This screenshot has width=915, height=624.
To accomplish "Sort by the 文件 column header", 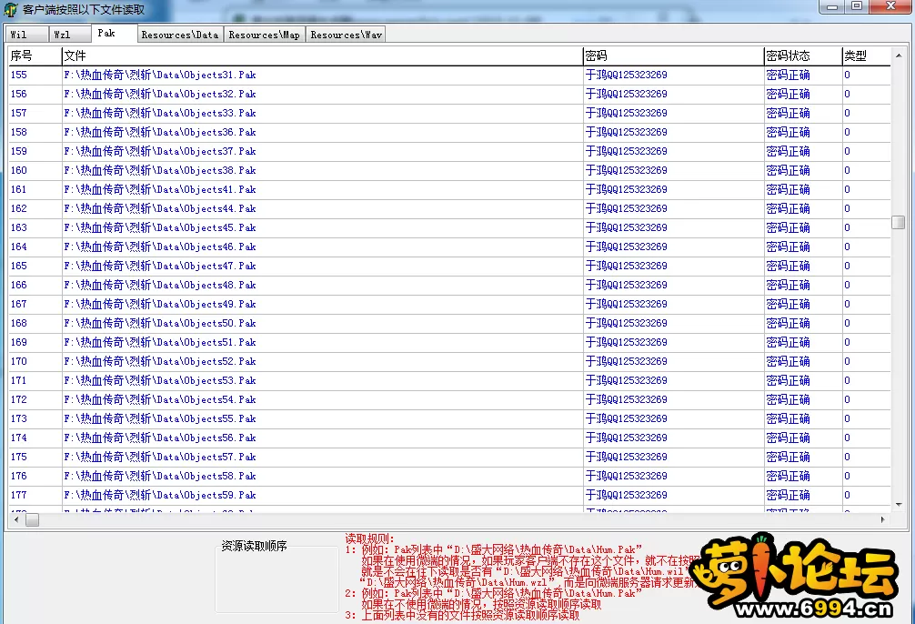I will click(x=322, y=56).
